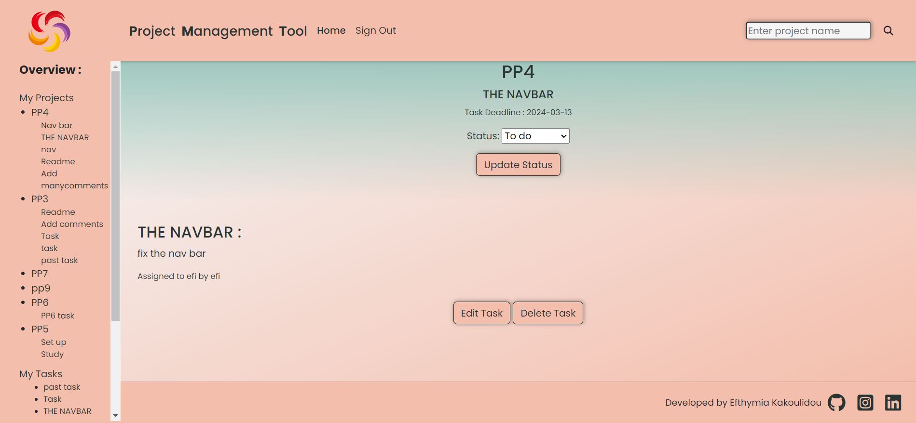The height and width of the screenshot is (423, 916).
Task: Go to Home in the navbar
Action: [x=331, y=30]
